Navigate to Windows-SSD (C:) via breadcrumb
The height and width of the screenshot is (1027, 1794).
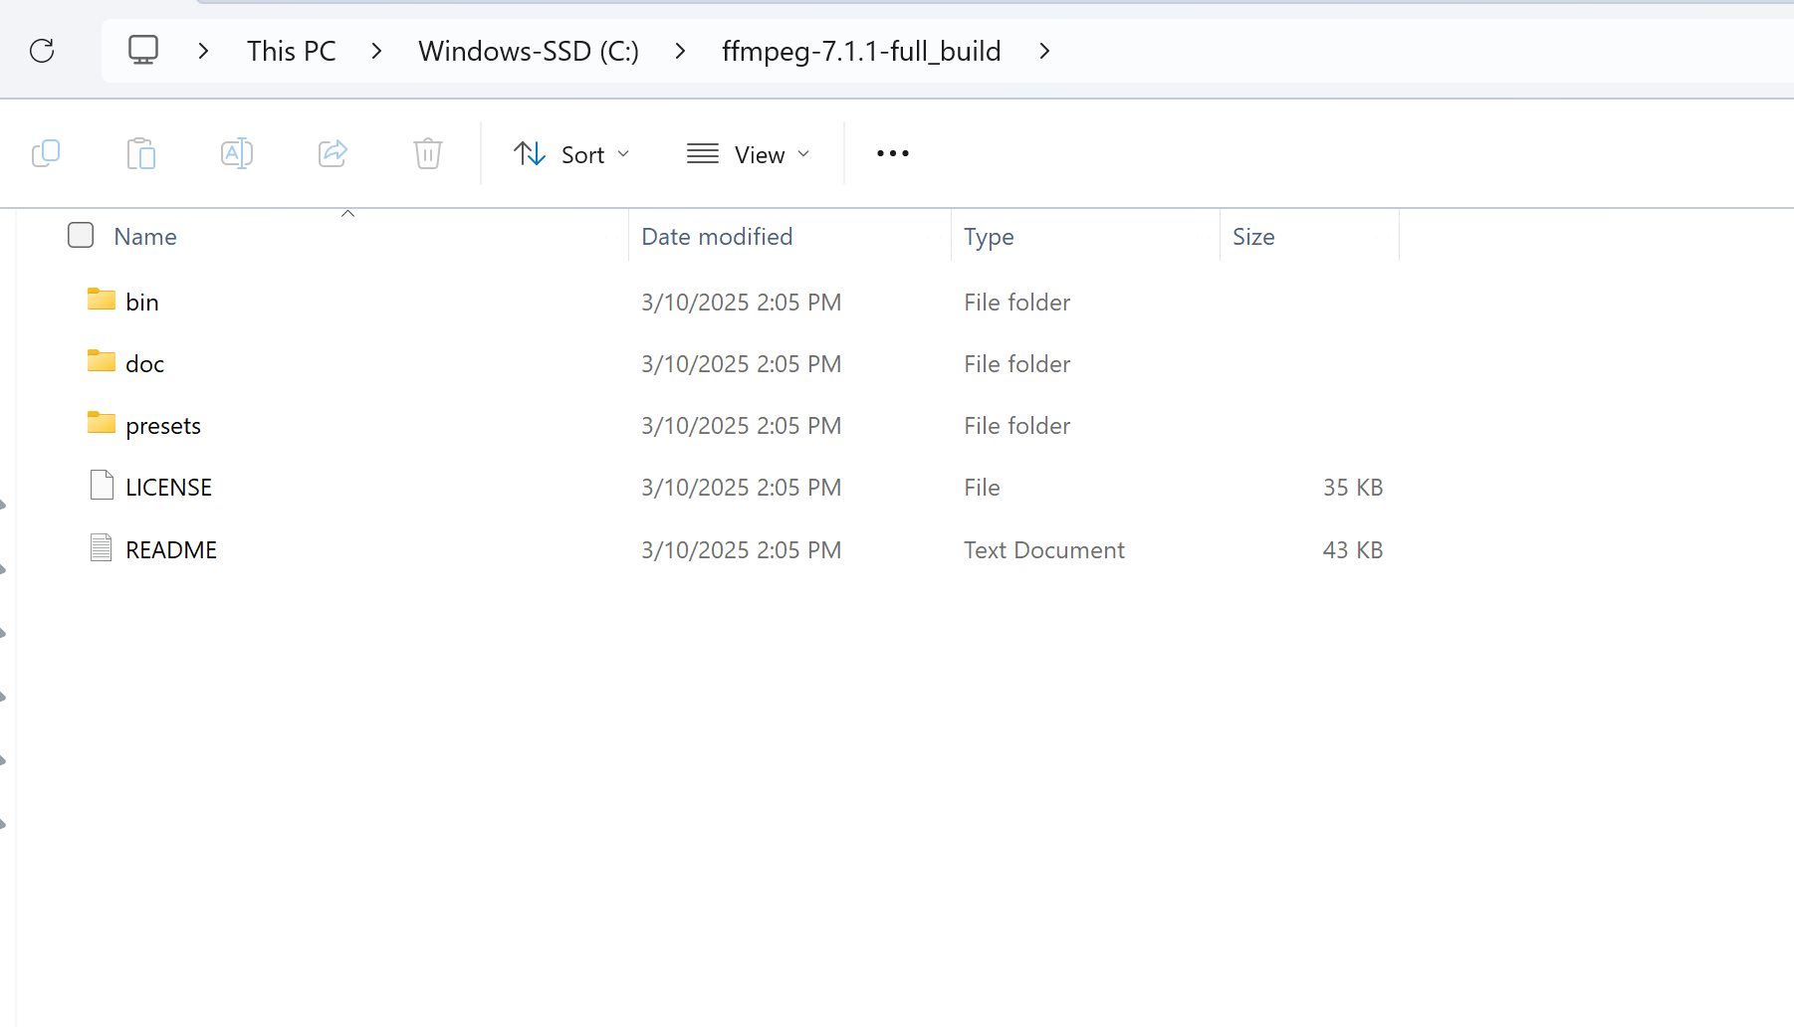tap(528, 50)
